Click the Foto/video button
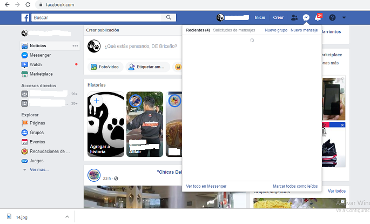370x224 pixels. [105, 67]
